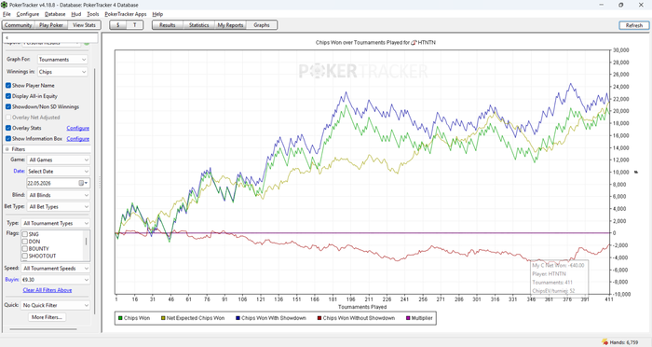The height and width of the screenshot is (347, 652).
Task: Disable Display All-in Equity checkbox
Action: [x=8, y=96]
